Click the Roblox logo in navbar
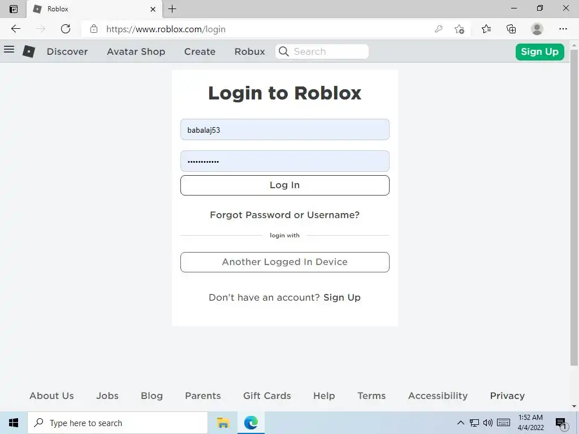 29,51
